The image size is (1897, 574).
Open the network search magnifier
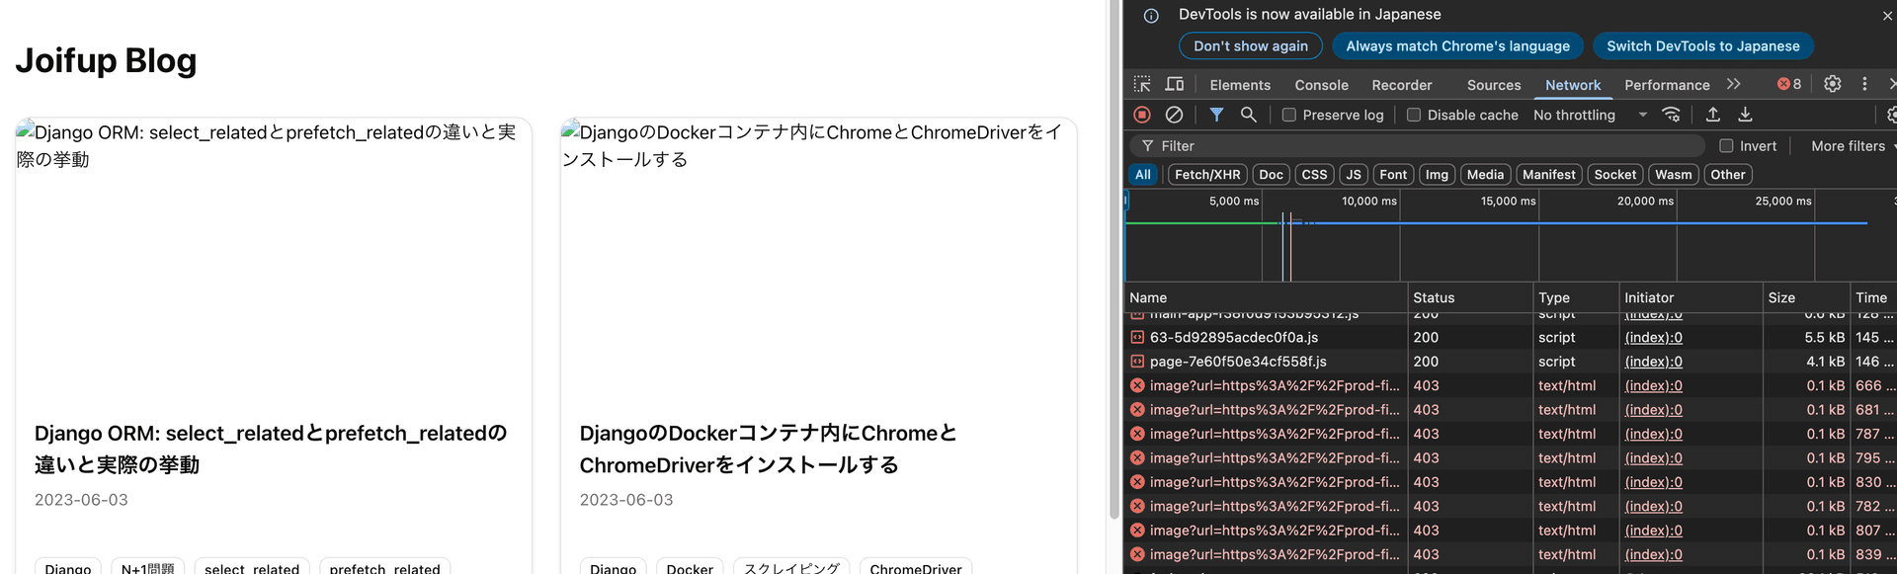click(x=1249, y=115)
